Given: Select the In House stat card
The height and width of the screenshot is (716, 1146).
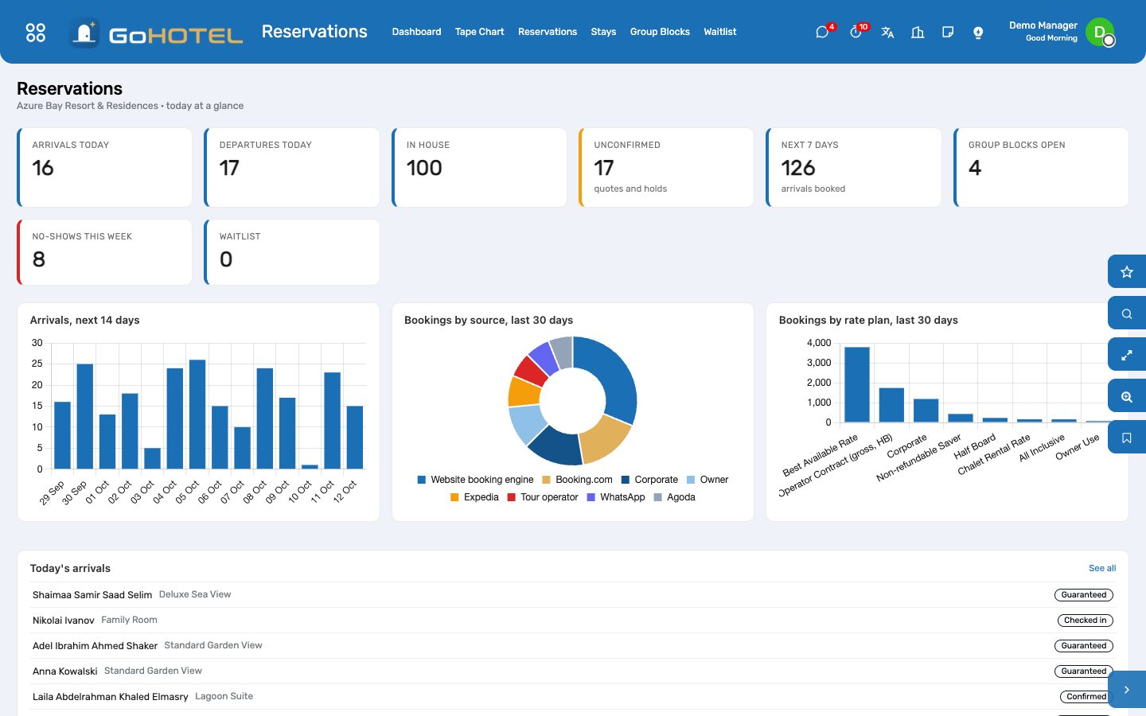Looking at the screenshot, I should (x=479, y=167).
